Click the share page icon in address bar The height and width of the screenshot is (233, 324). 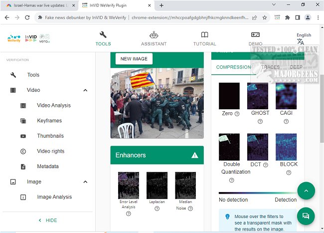coord(255,18)
